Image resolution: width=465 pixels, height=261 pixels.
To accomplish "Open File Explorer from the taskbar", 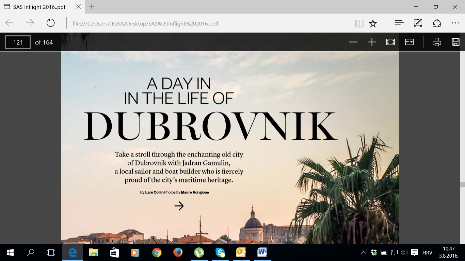I will pos(93,253).
